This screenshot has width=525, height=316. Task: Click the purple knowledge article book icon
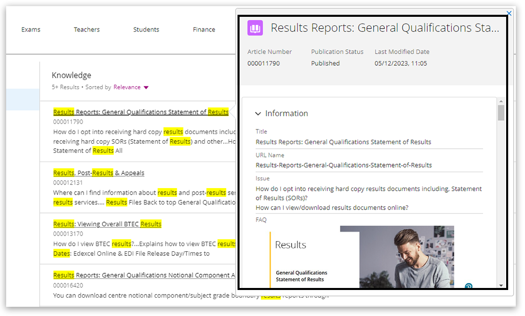[x=255, y=28]
